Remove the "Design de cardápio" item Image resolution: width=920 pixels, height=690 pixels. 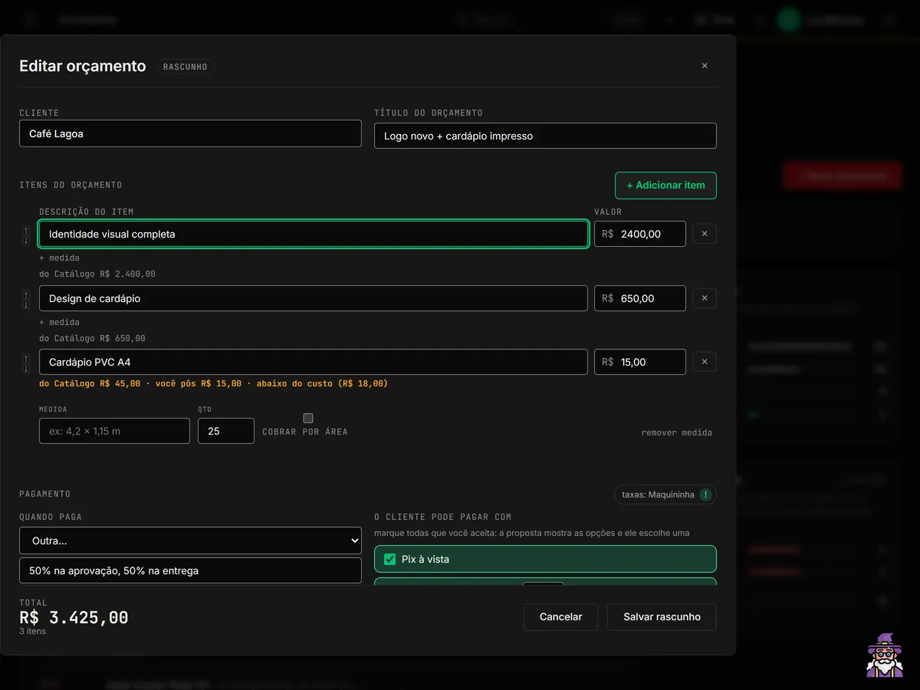pos(705,298)
